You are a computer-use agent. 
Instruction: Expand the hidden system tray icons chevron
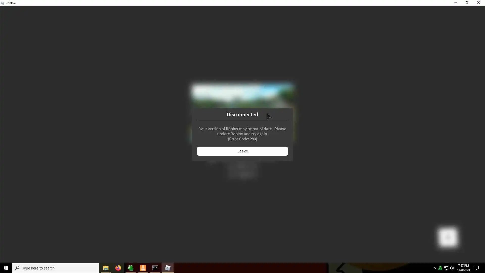[434, 268]
